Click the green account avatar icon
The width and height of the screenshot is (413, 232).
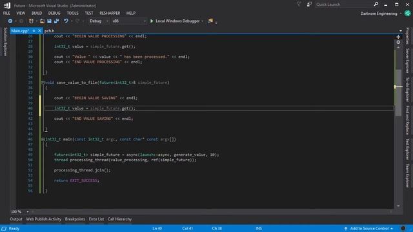coord(407,14)
